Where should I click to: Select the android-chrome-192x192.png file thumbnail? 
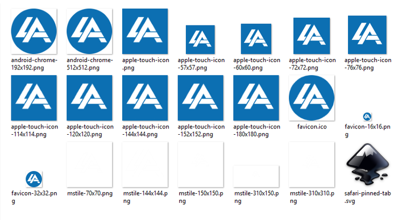tap(34, 31)
